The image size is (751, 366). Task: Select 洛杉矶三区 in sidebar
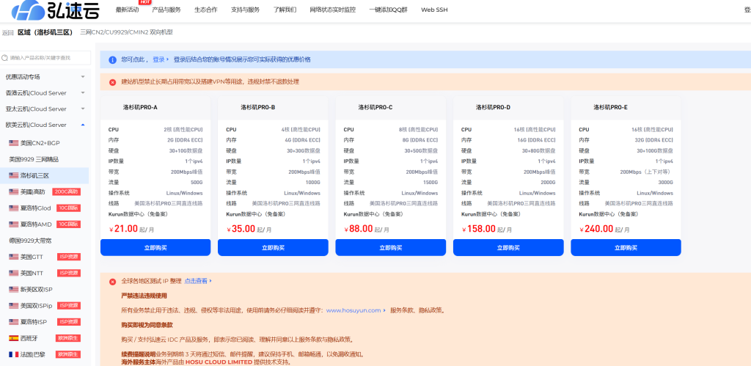45,175
